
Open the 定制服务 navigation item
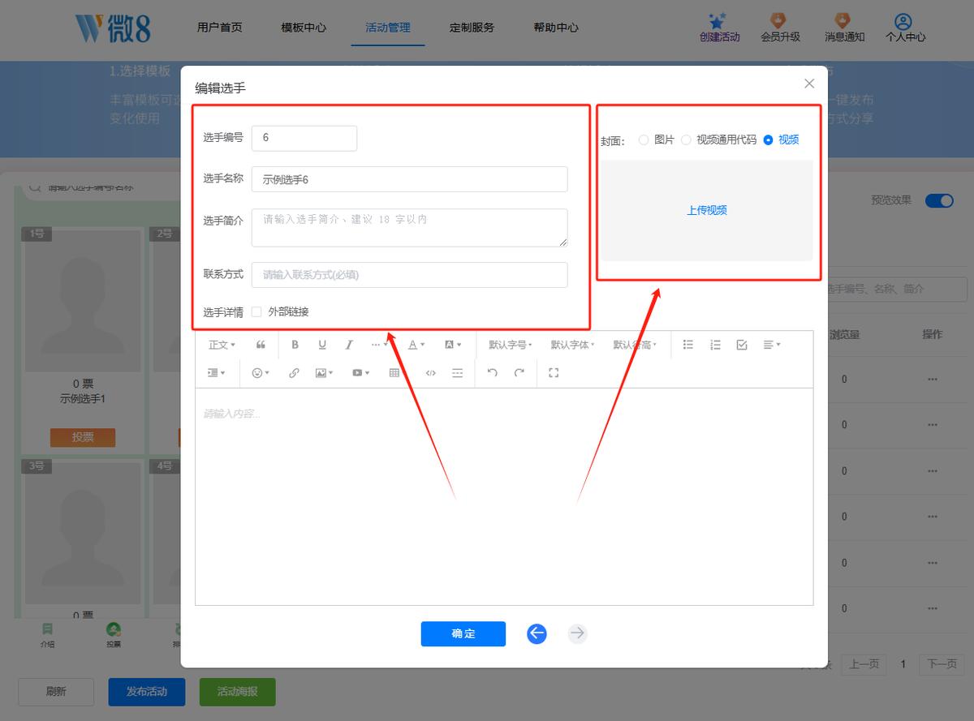tap(472, 28)
